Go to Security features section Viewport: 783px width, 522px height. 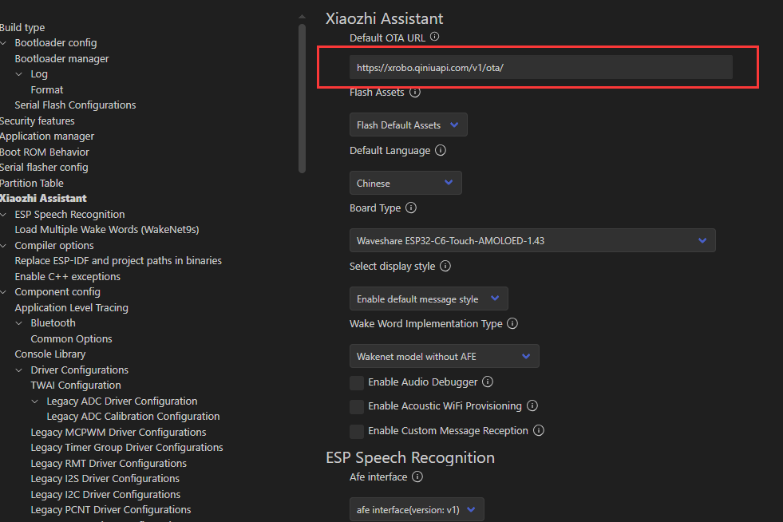pos(38,121)
